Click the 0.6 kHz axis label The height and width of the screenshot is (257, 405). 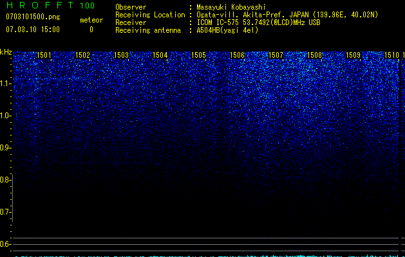pyautogui.click(x=5, y=244)
